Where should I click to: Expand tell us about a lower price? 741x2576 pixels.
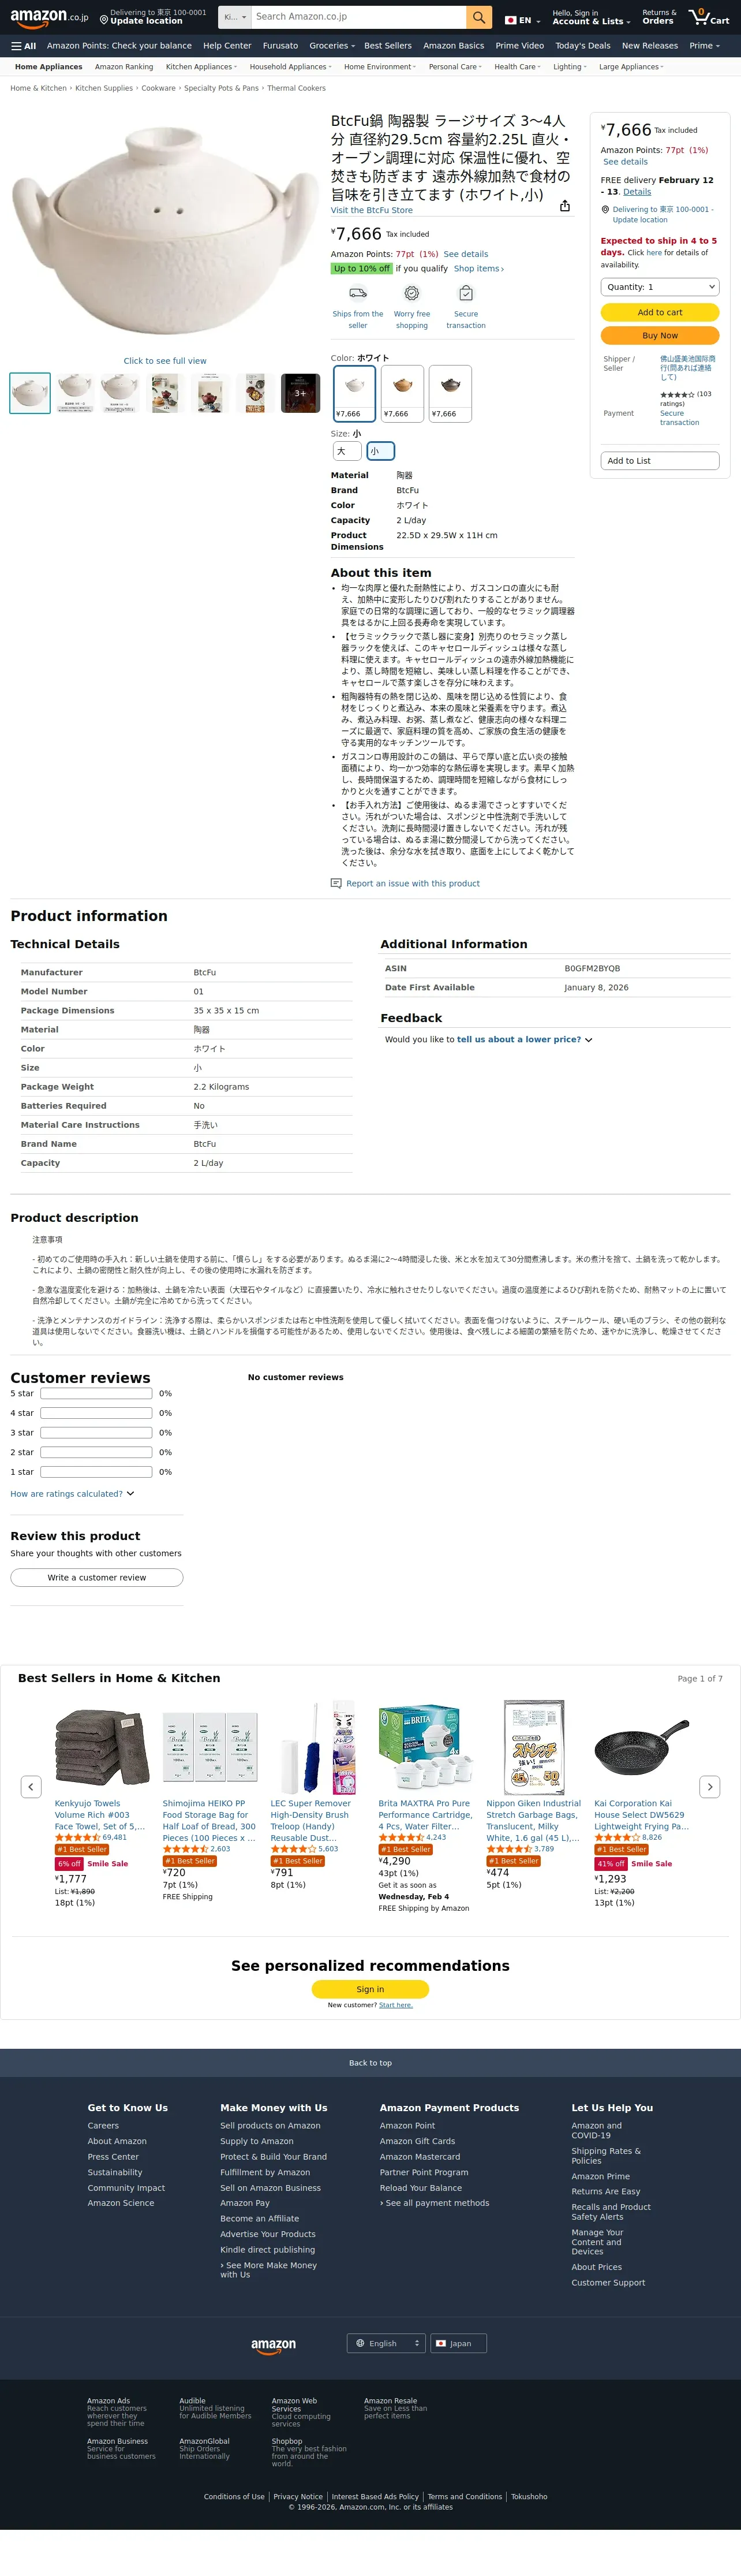tap(524, 1039)
